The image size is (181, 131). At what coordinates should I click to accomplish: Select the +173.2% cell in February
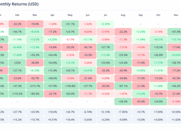17,94
